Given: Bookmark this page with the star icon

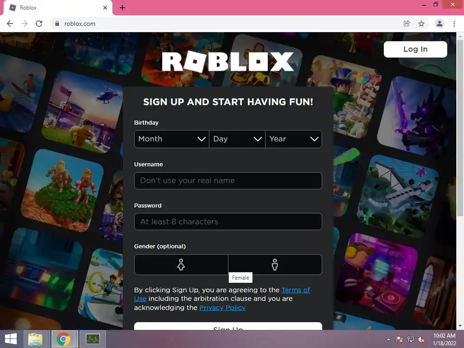Looking at the screenshot, I should [x=421, y=24].
